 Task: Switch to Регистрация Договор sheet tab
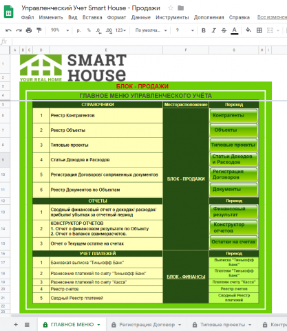[x=147, y=325]
